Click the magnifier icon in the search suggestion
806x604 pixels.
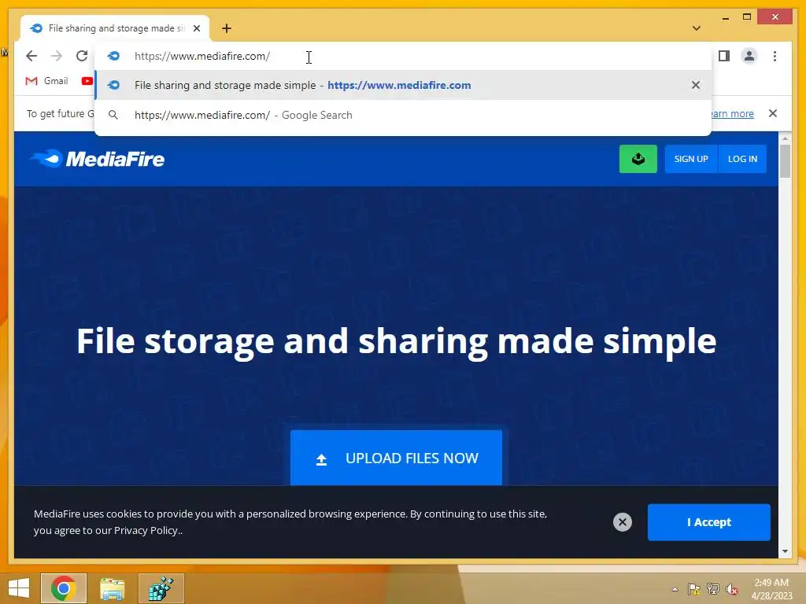click(x=113, y=115)
